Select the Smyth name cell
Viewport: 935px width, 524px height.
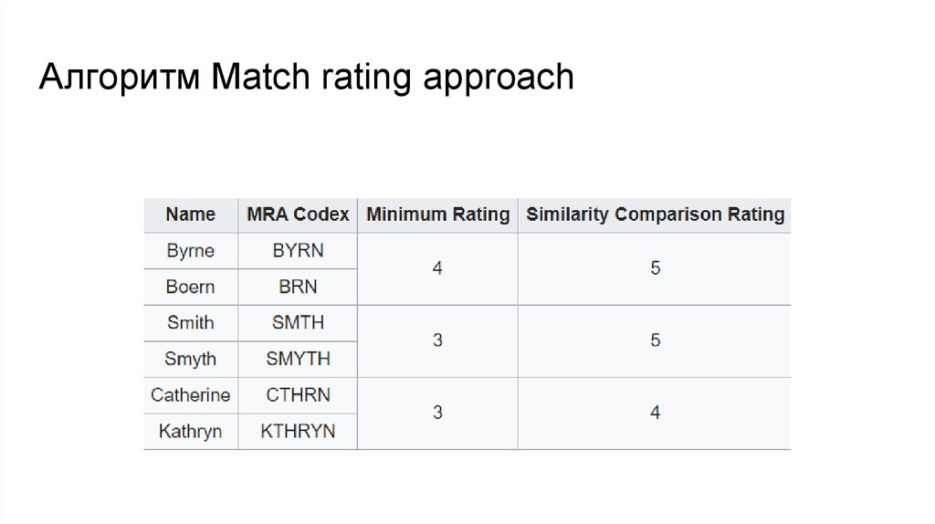pos(191,360)
